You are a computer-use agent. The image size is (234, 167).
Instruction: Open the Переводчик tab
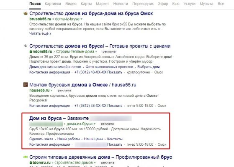(143, 4)
